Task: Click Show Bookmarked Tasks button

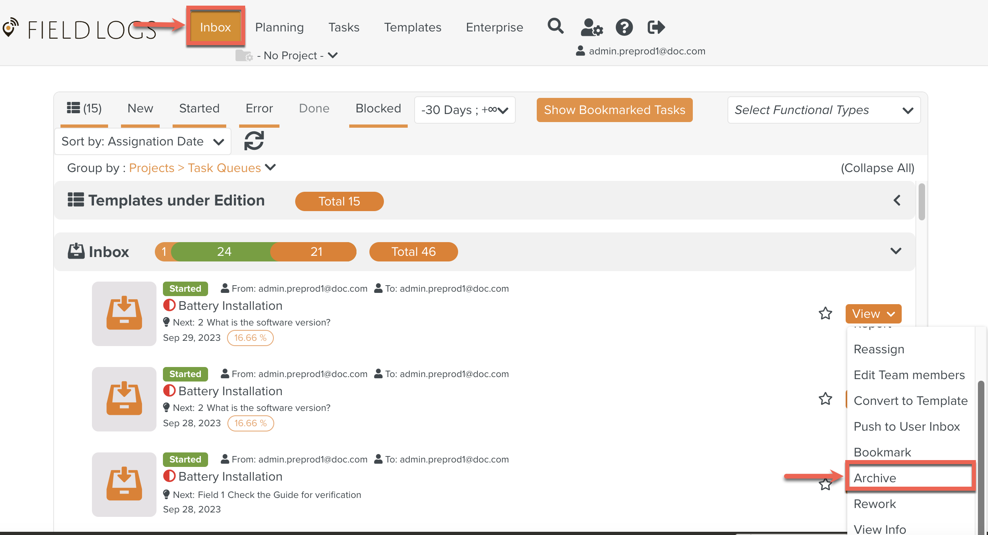Action: pyautogui.click(x=614, y=110)
